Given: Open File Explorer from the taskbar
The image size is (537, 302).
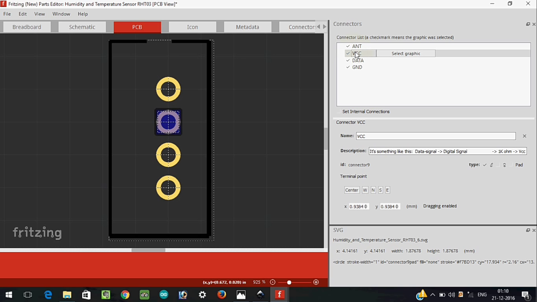Looking at the screenshot, I should [67, 295].
